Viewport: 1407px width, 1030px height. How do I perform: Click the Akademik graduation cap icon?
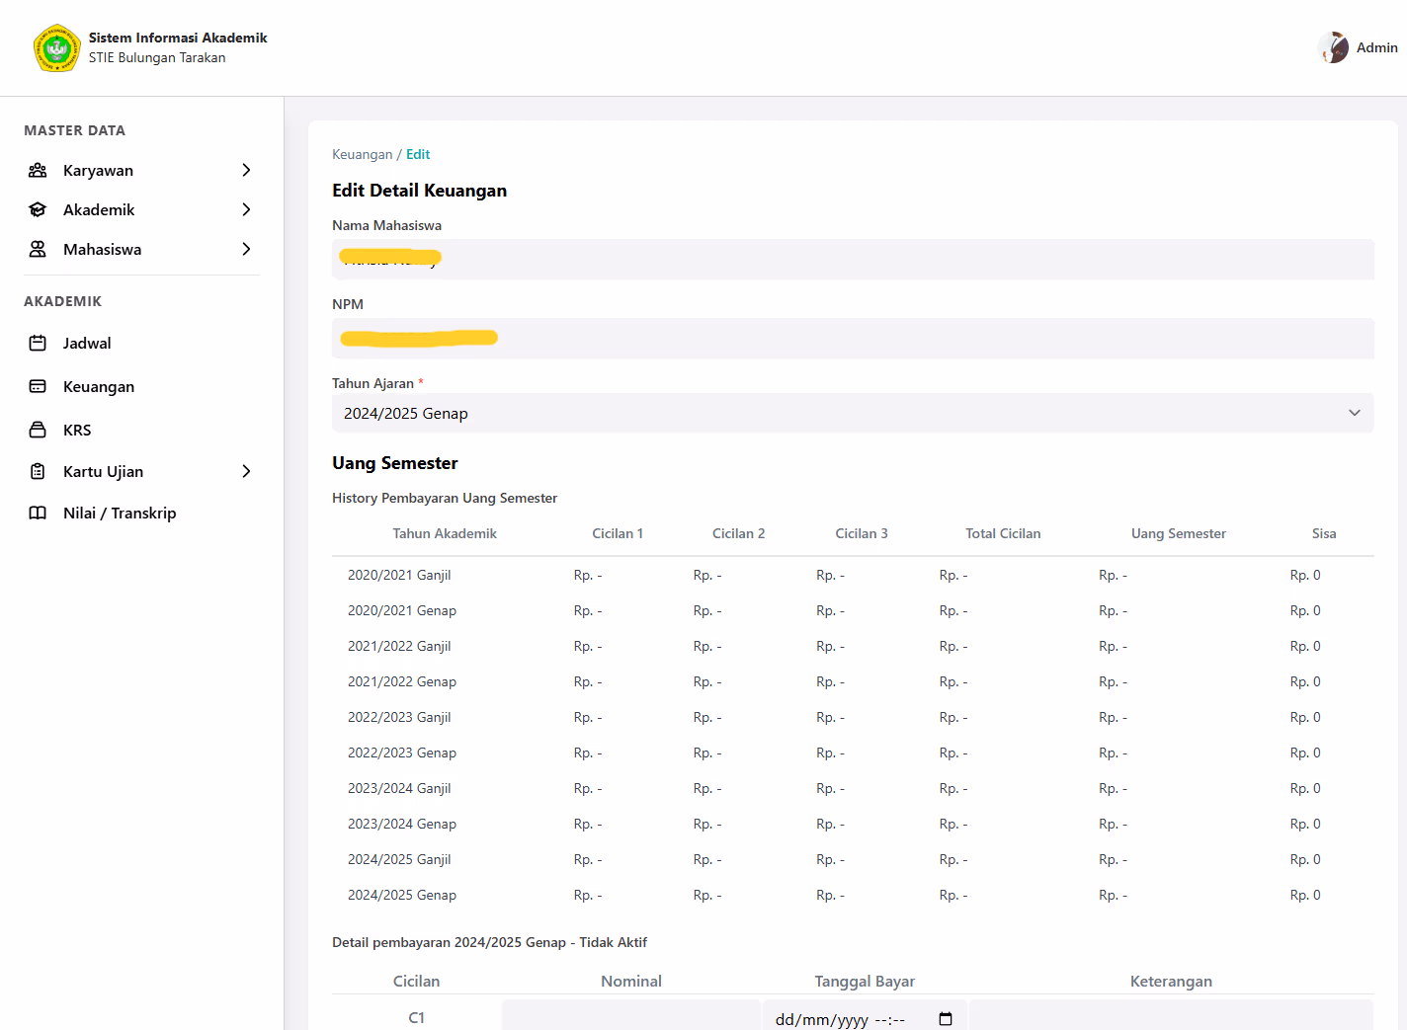click(x=38, y=210)
